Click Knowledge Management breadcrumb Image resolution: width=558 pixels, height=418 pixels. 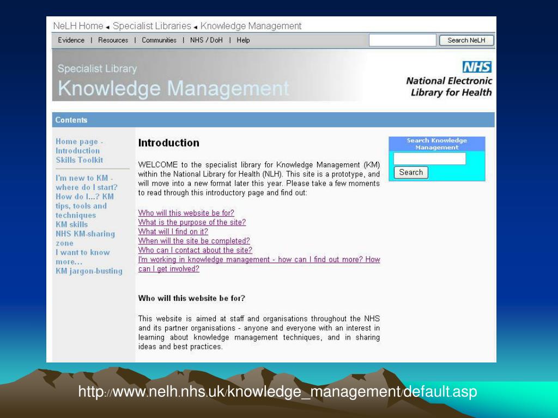click(251, 26)
